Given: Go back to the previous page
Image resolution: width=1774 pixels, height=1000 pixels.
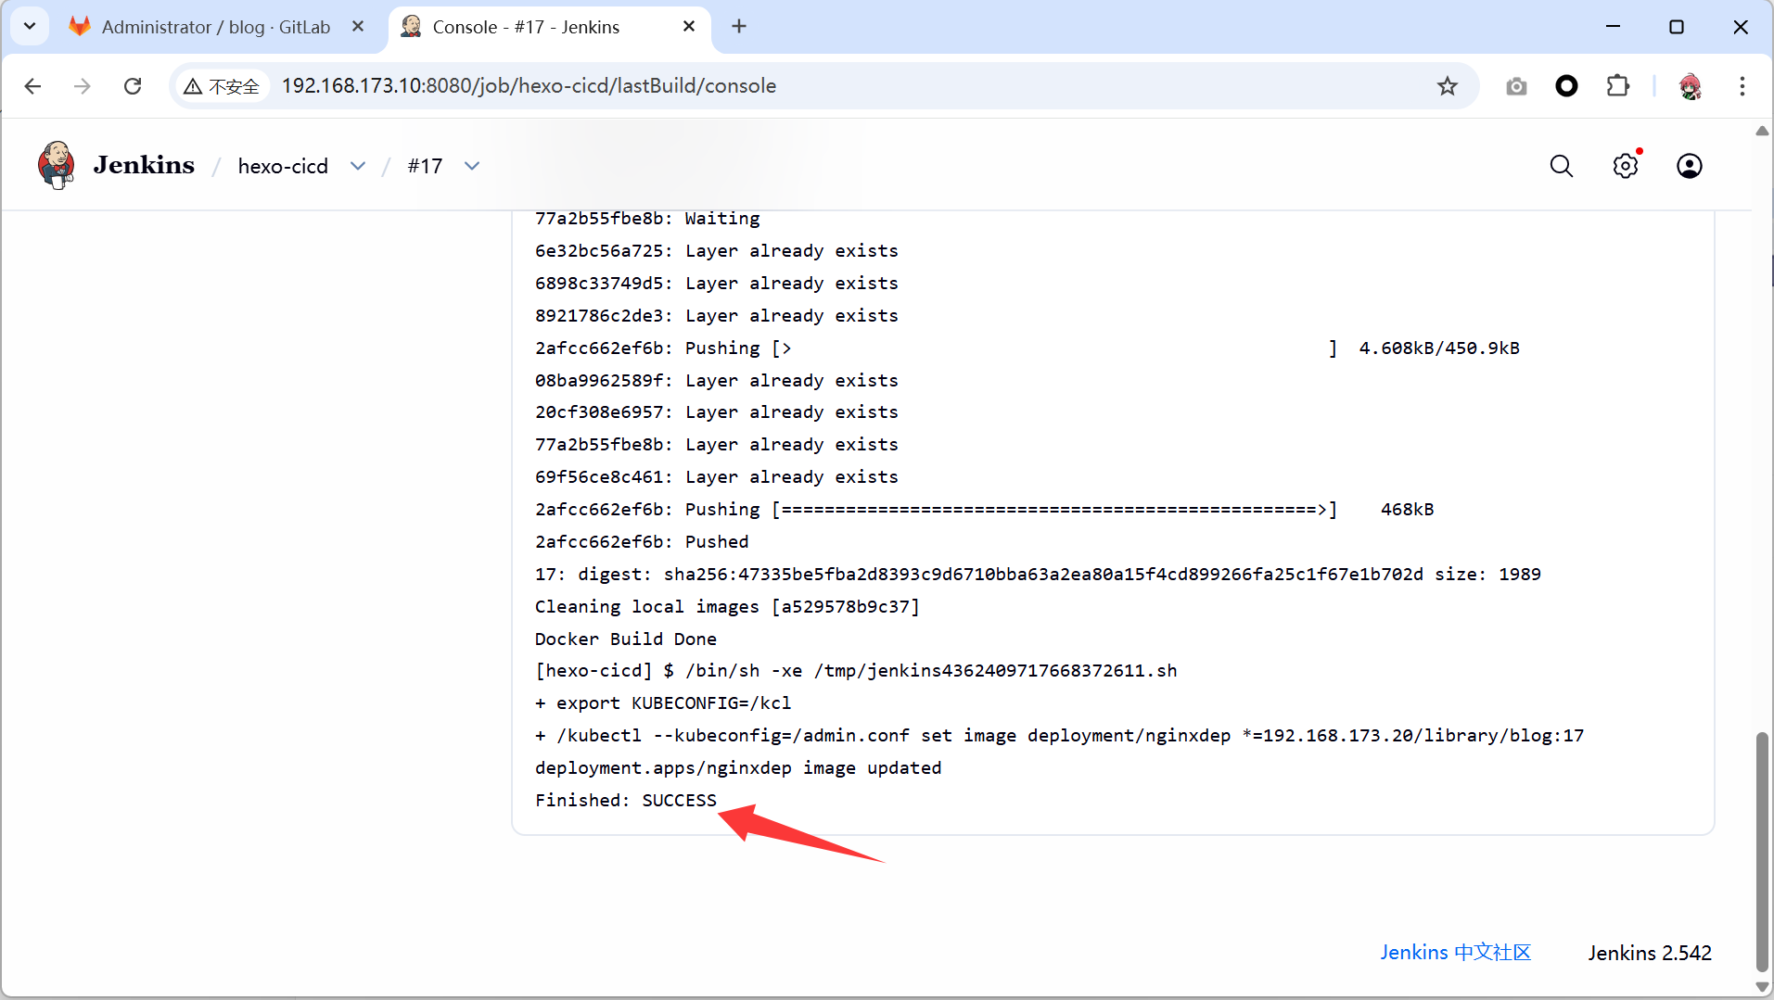Looking at the screenshot, I should coord(33,86).
